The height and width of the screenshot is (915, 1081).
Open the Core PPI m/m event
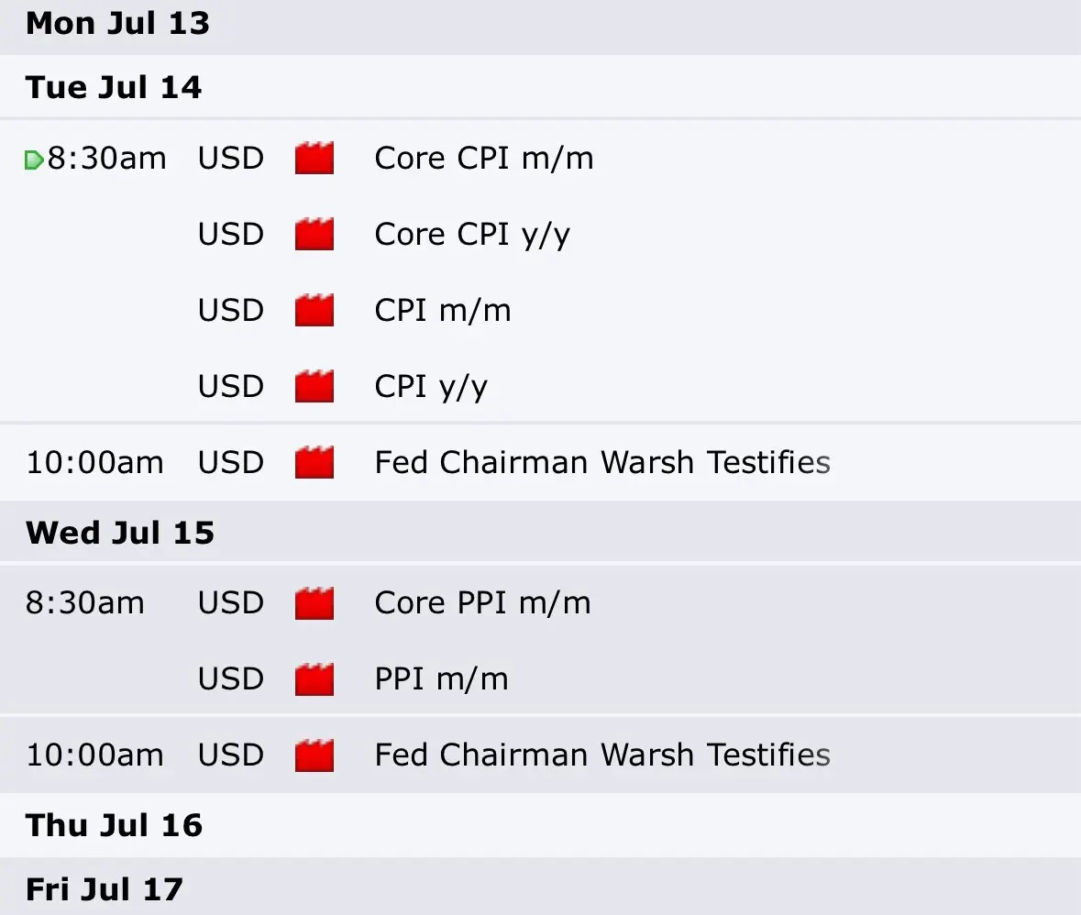pyautogui.click(x=482, y=602)
